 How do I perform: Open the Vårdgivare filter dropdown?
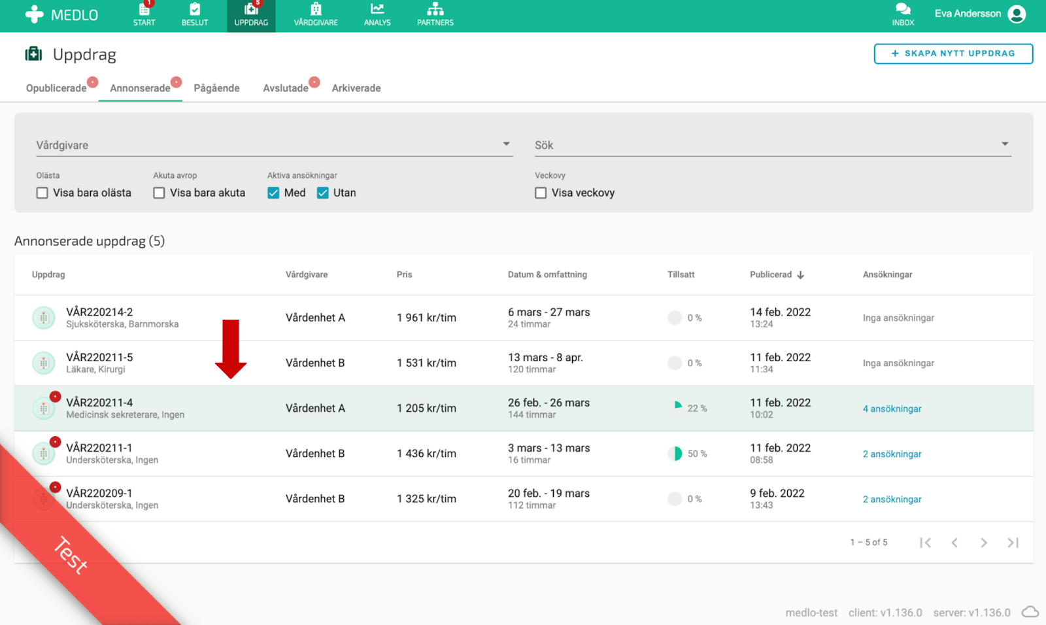(x=274, y=145)
